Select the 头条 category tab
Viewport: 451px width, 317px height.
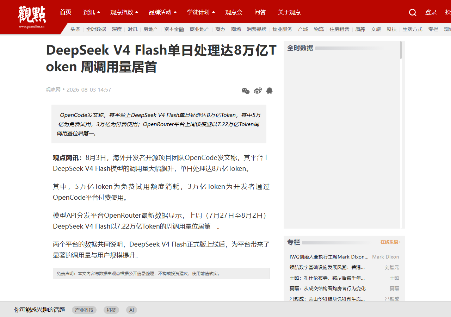(x=75, y=29)
